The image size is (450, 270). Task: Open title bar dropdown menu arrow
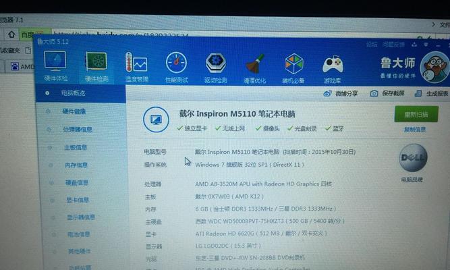click(x=426, y=45)
